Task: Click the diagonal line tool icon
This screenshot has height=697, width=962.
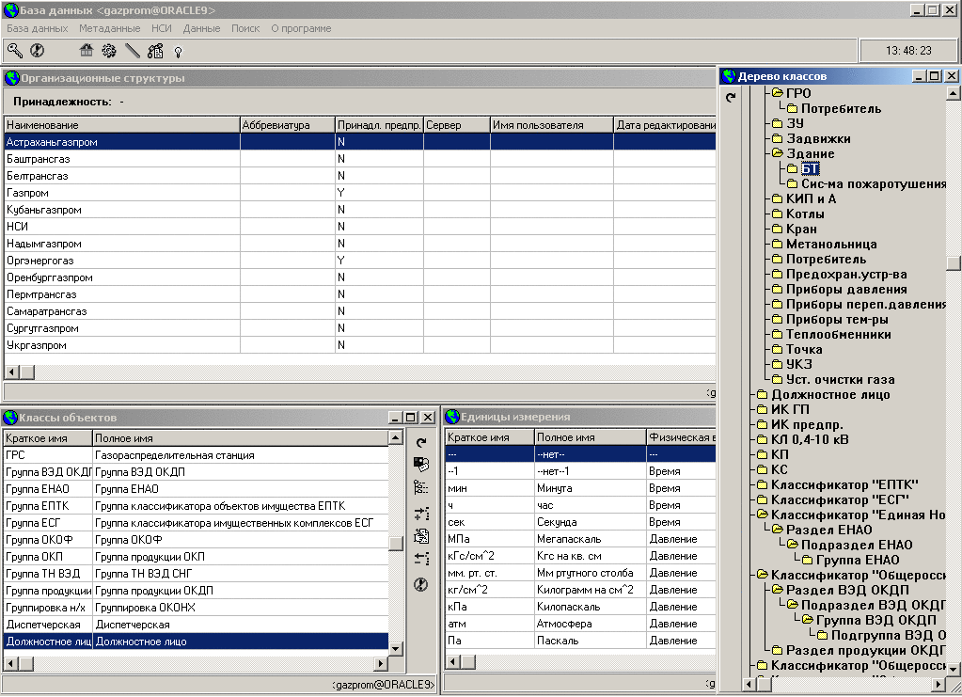Action: 133,51
